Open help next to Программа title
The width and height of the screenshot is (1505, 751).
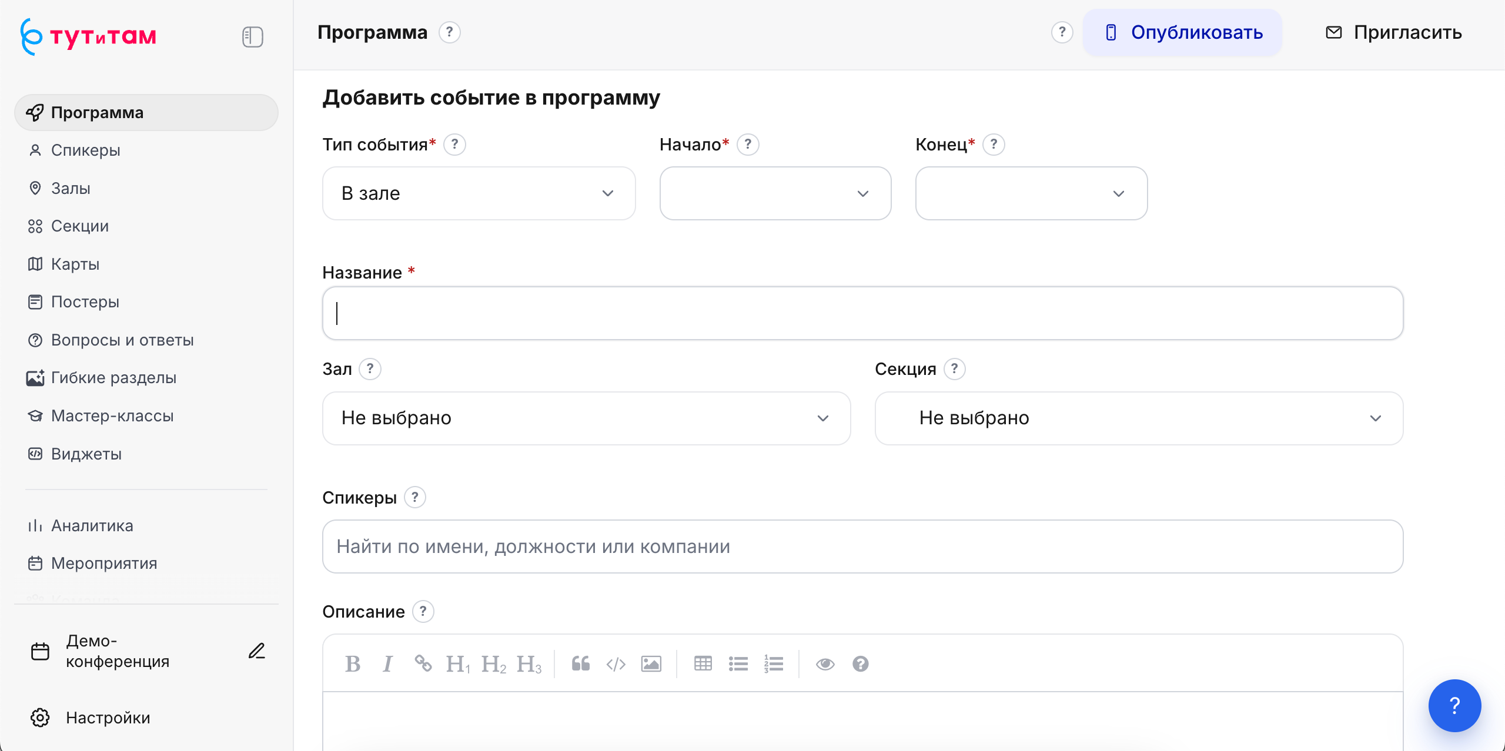tap(450, 32)
